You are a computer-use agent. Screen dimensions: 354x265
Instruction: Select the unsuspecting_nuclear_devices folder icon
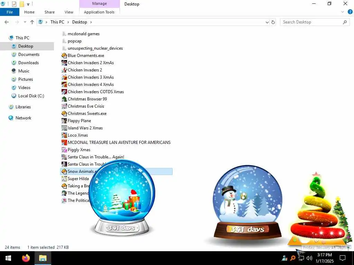64,48
